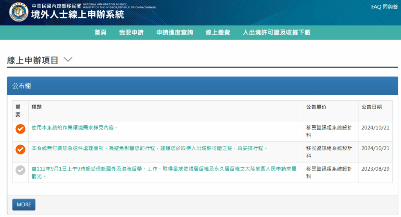Viewport: 401px width, 217px height.
Task: Open the FAQ 問與答 link
Action: 384,7
